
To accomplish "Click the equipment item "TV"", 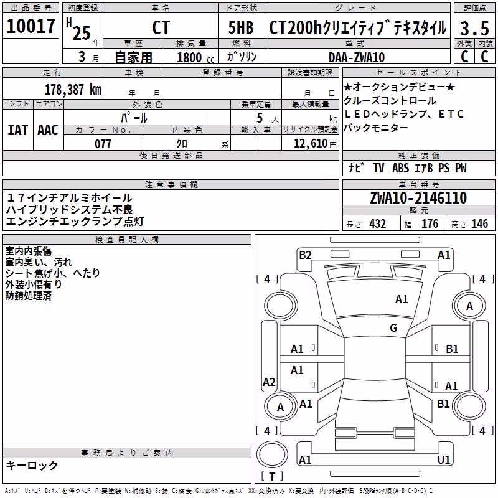I will pos(378,167).
